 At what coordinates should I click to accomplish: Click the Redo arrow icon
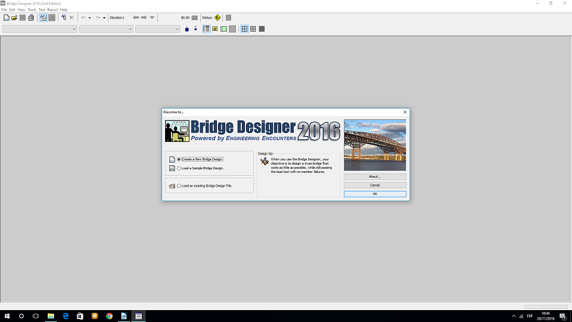[98, 17]
